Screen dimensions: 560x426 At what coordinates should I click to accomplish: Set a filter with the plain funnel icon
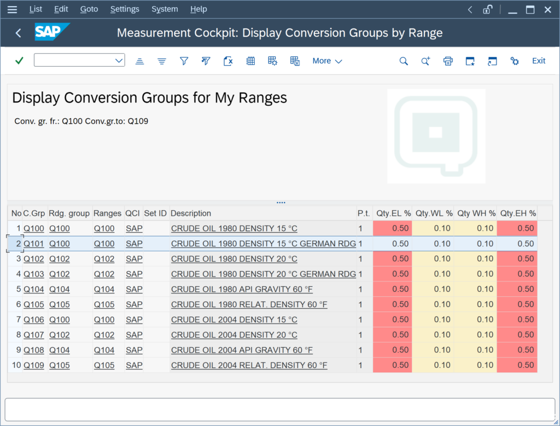pyautogui.click(x=184, y=61)
